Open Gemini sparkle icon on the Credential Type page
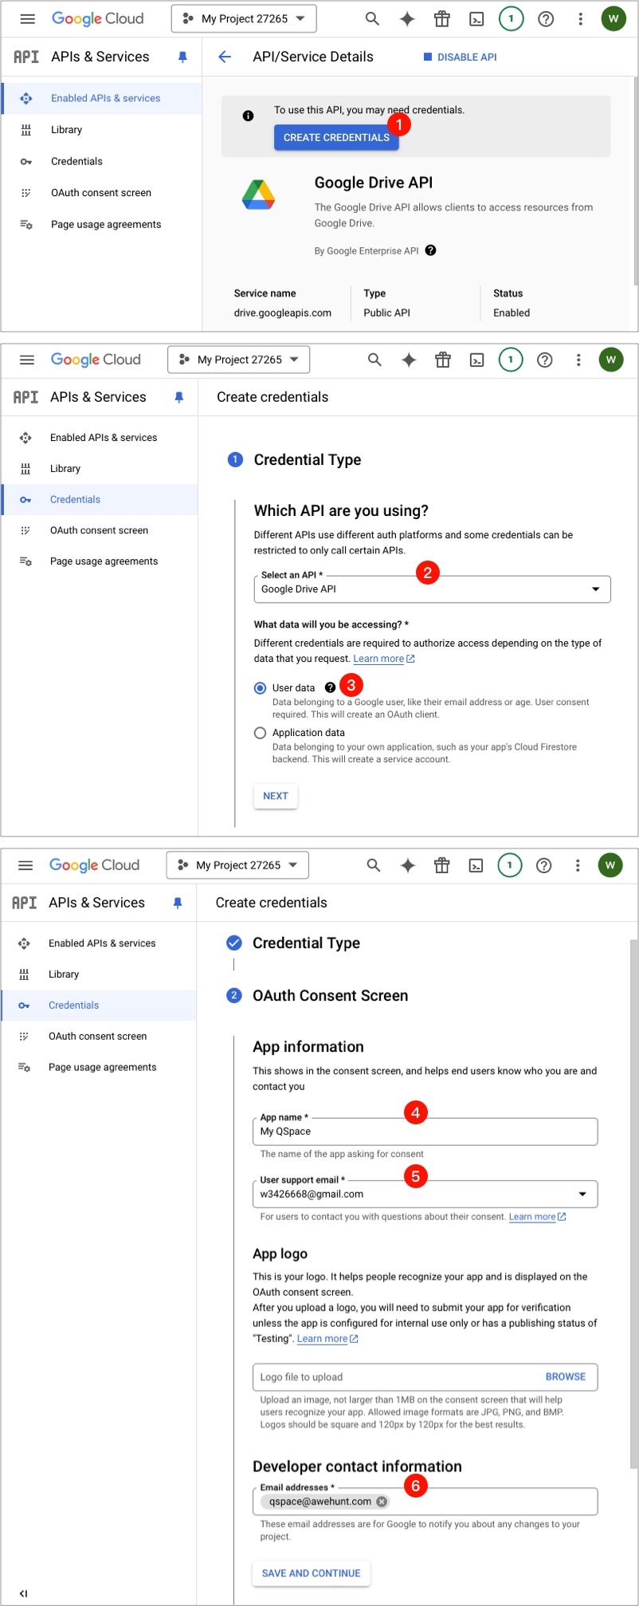The image size is (639, 1606). click(x=409, y=360)
